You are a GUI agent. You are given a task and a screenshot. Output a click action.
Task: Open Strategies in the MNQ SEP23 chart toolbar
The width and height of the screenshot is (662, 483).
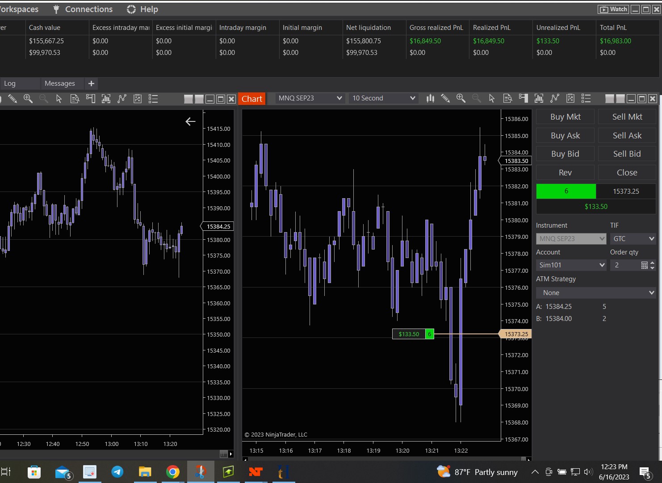pyautogui.click(x=570, y=98)
